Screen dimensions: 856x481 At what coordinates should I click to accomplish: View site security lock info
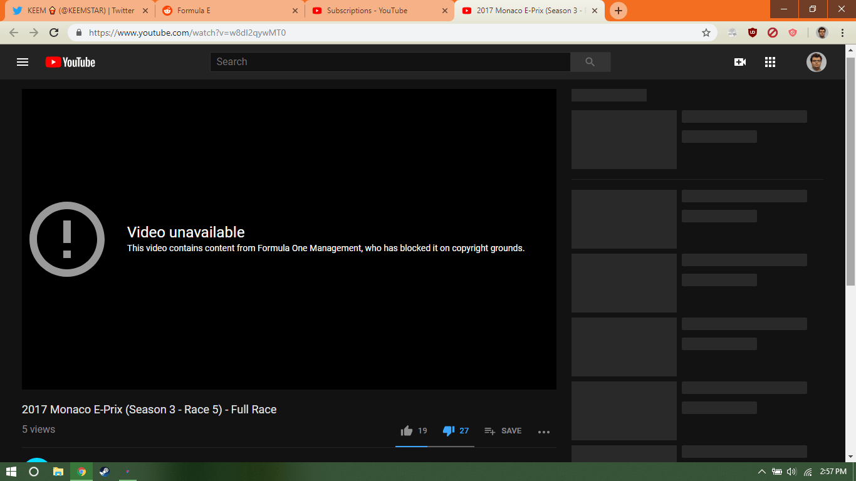pos(79,33)
